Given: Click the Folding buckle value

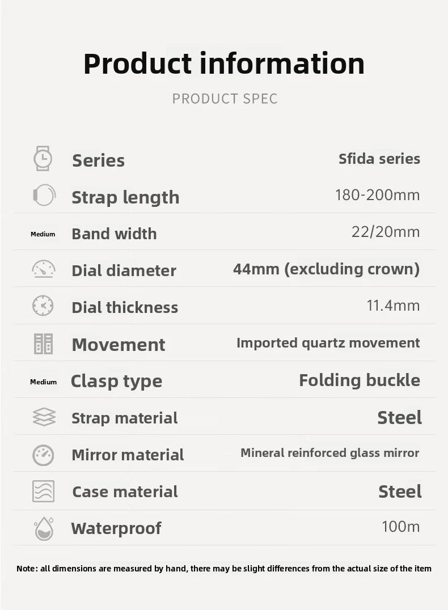Looking at the screenshot, I should (x=360, y=380).
